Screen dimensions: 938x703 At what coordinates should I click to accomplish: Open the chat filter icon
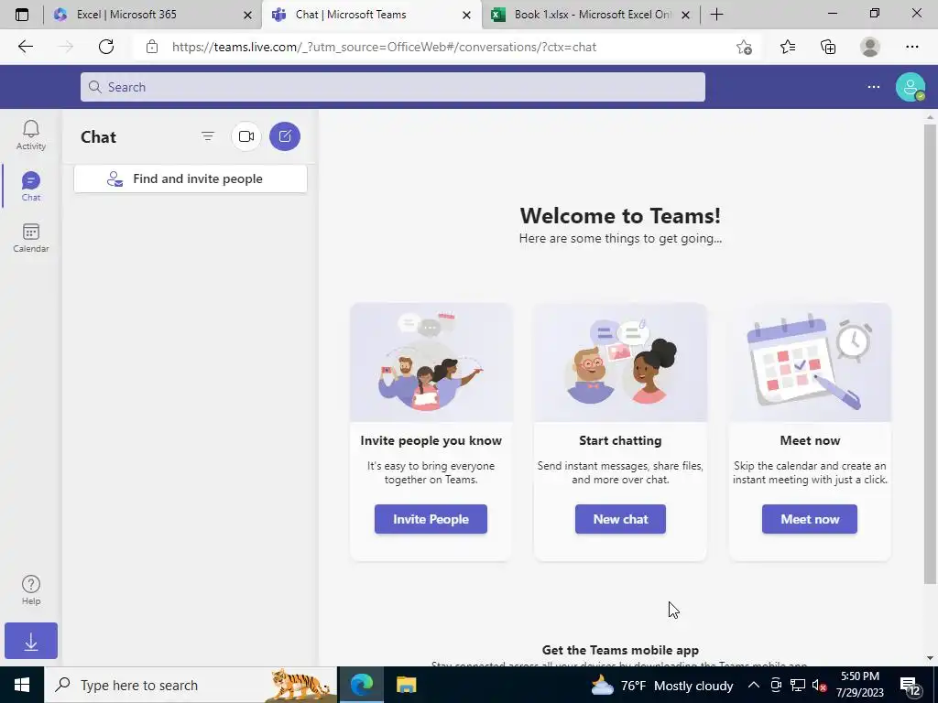click(x=208, y=136)
